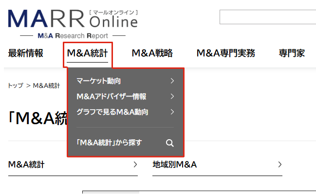
Task: Click M&A統計 breadcrumb text
Action: coord(46,86)
